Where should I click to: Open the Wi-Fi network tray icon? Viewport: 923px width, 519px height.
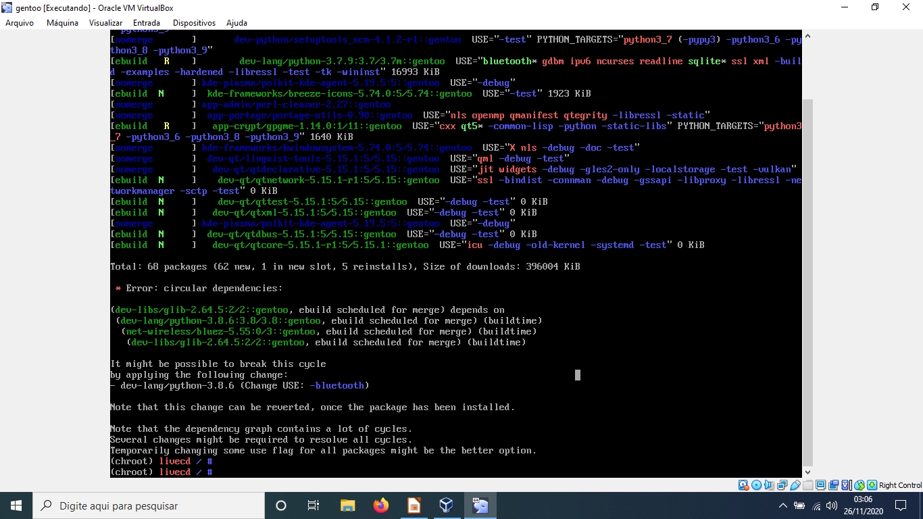816,505
